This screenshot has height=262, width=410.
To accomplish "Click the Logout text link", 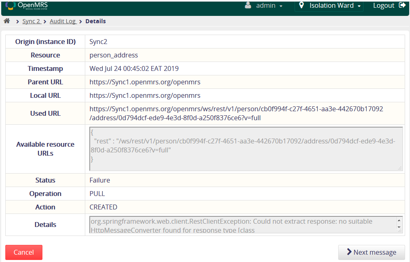I will (x=383, y=6).
